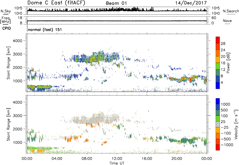239x165 pixels.
Task: Click the "100" value on Velocity colorbar
Action: click(224, 116)
